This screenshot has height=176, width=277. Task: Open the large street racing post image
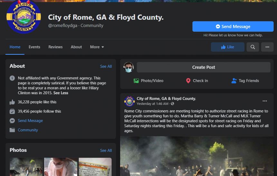(x=197, y=156)
